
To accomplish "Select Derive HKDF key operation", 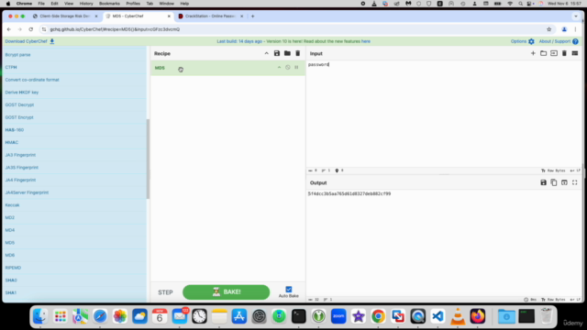I will tap(74, 92).
